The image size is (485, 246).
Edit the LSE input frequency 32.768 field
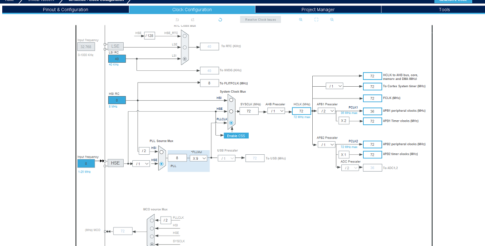(x=86, y=47)
